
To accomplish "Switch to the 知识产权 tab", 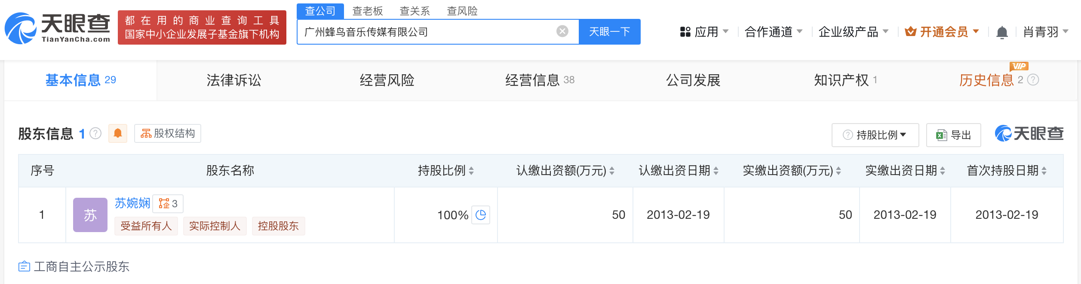I will pos(845,80).
